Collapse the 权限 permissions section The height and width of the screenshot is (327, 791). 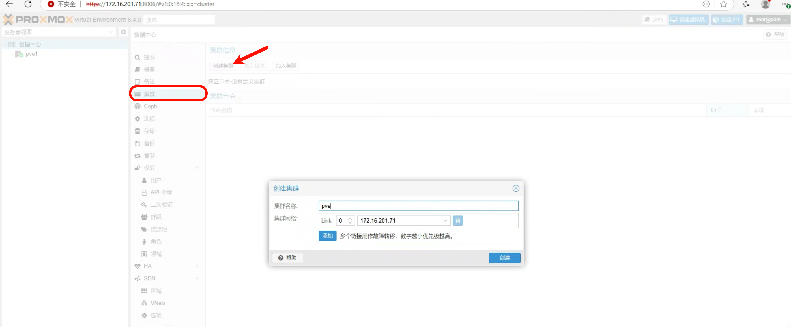(197, 168)
